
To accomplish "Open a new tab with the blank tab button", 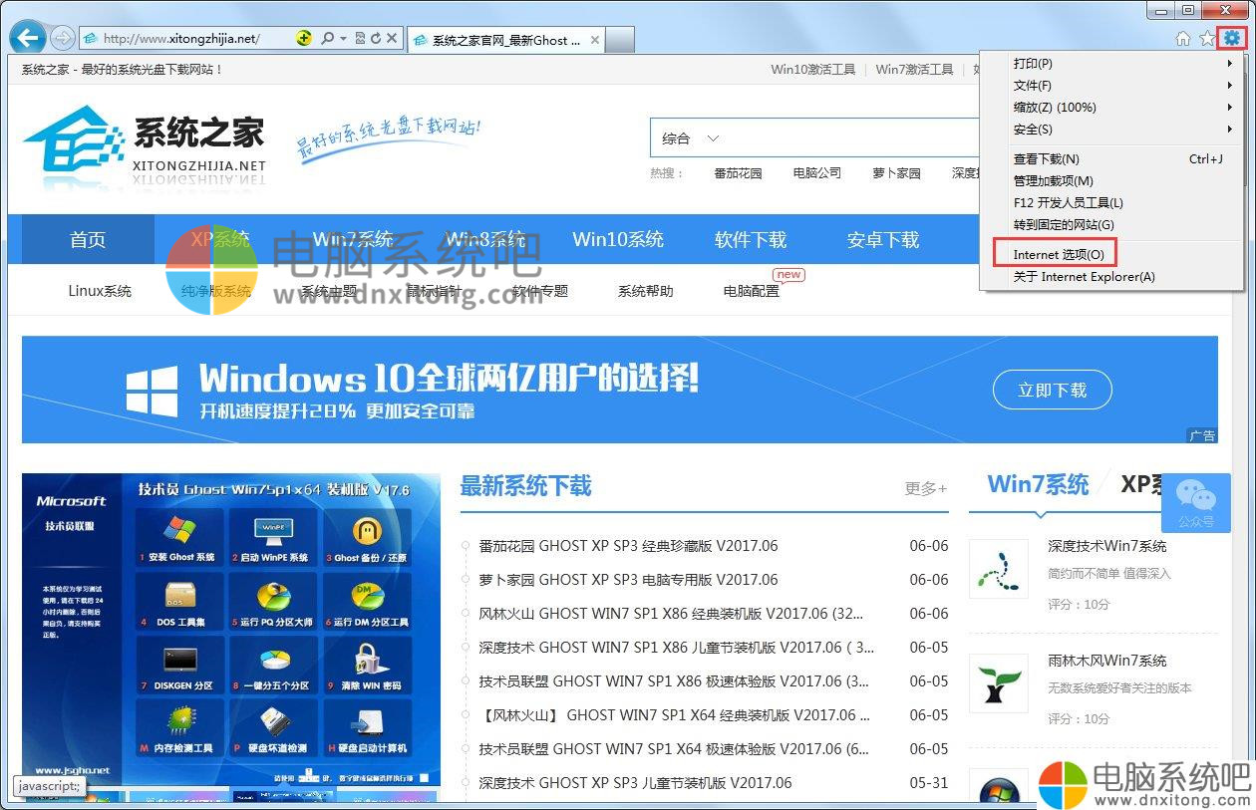I will (x=620, y=40).
